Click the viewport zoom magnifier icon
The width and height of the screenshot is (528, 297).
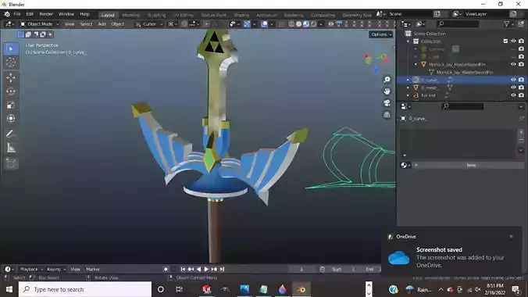[387, 80]
